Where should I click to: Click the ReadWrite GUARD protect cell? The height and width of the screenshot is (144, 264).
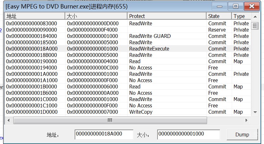(150, 36)
